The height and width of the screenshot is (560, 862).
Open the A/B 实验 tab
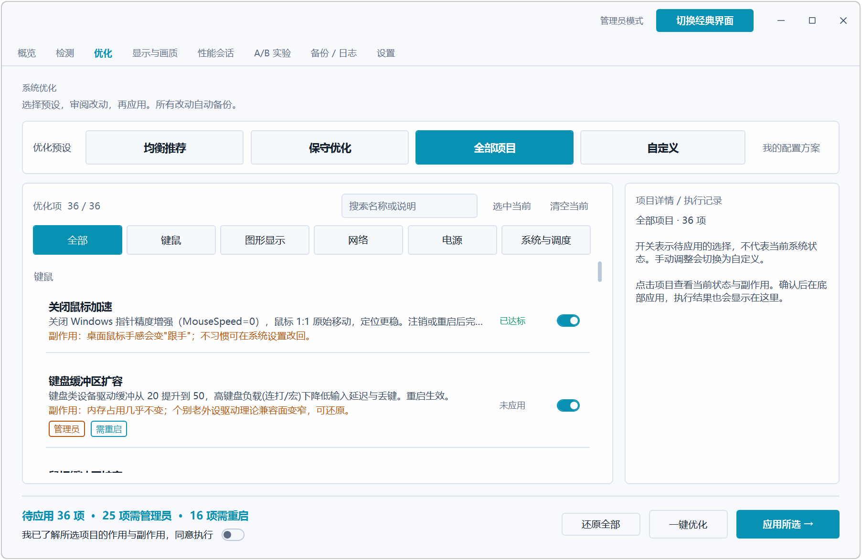pyautogui.click(x=272, y=53)
